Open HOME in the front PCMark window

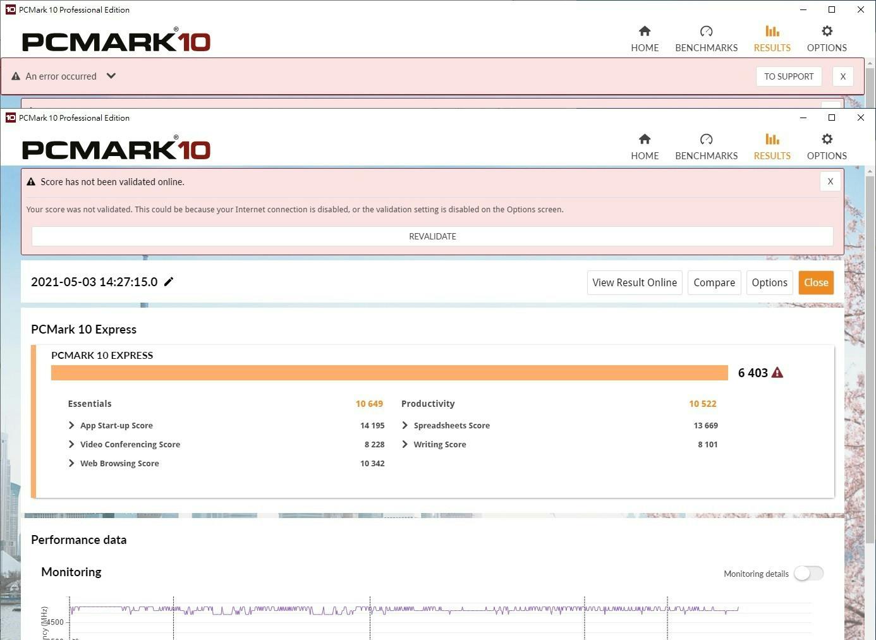(x=645, y=147)
